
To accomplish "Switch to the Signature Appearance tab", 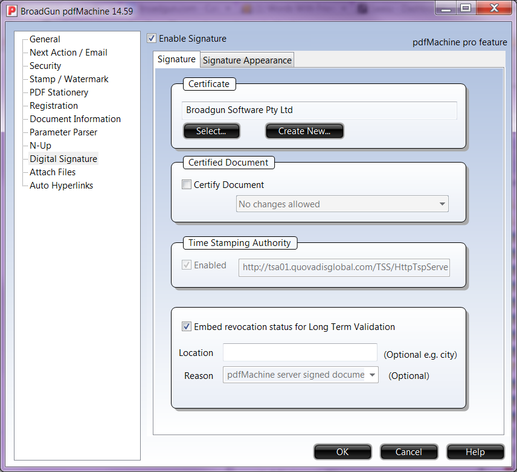I will (x=247, y=60).
